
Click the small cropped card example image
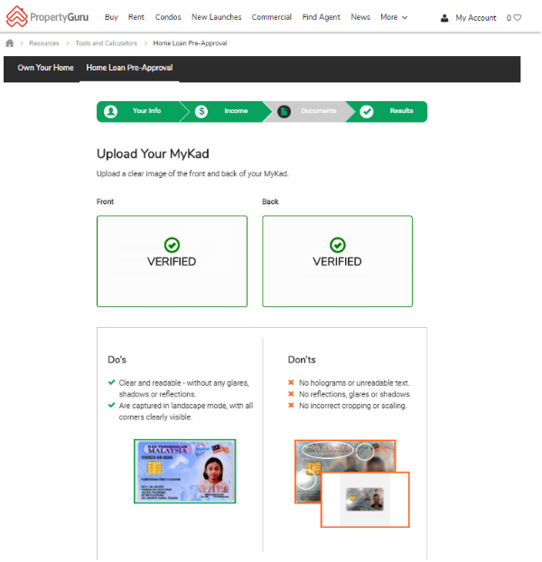coord(365,500)
